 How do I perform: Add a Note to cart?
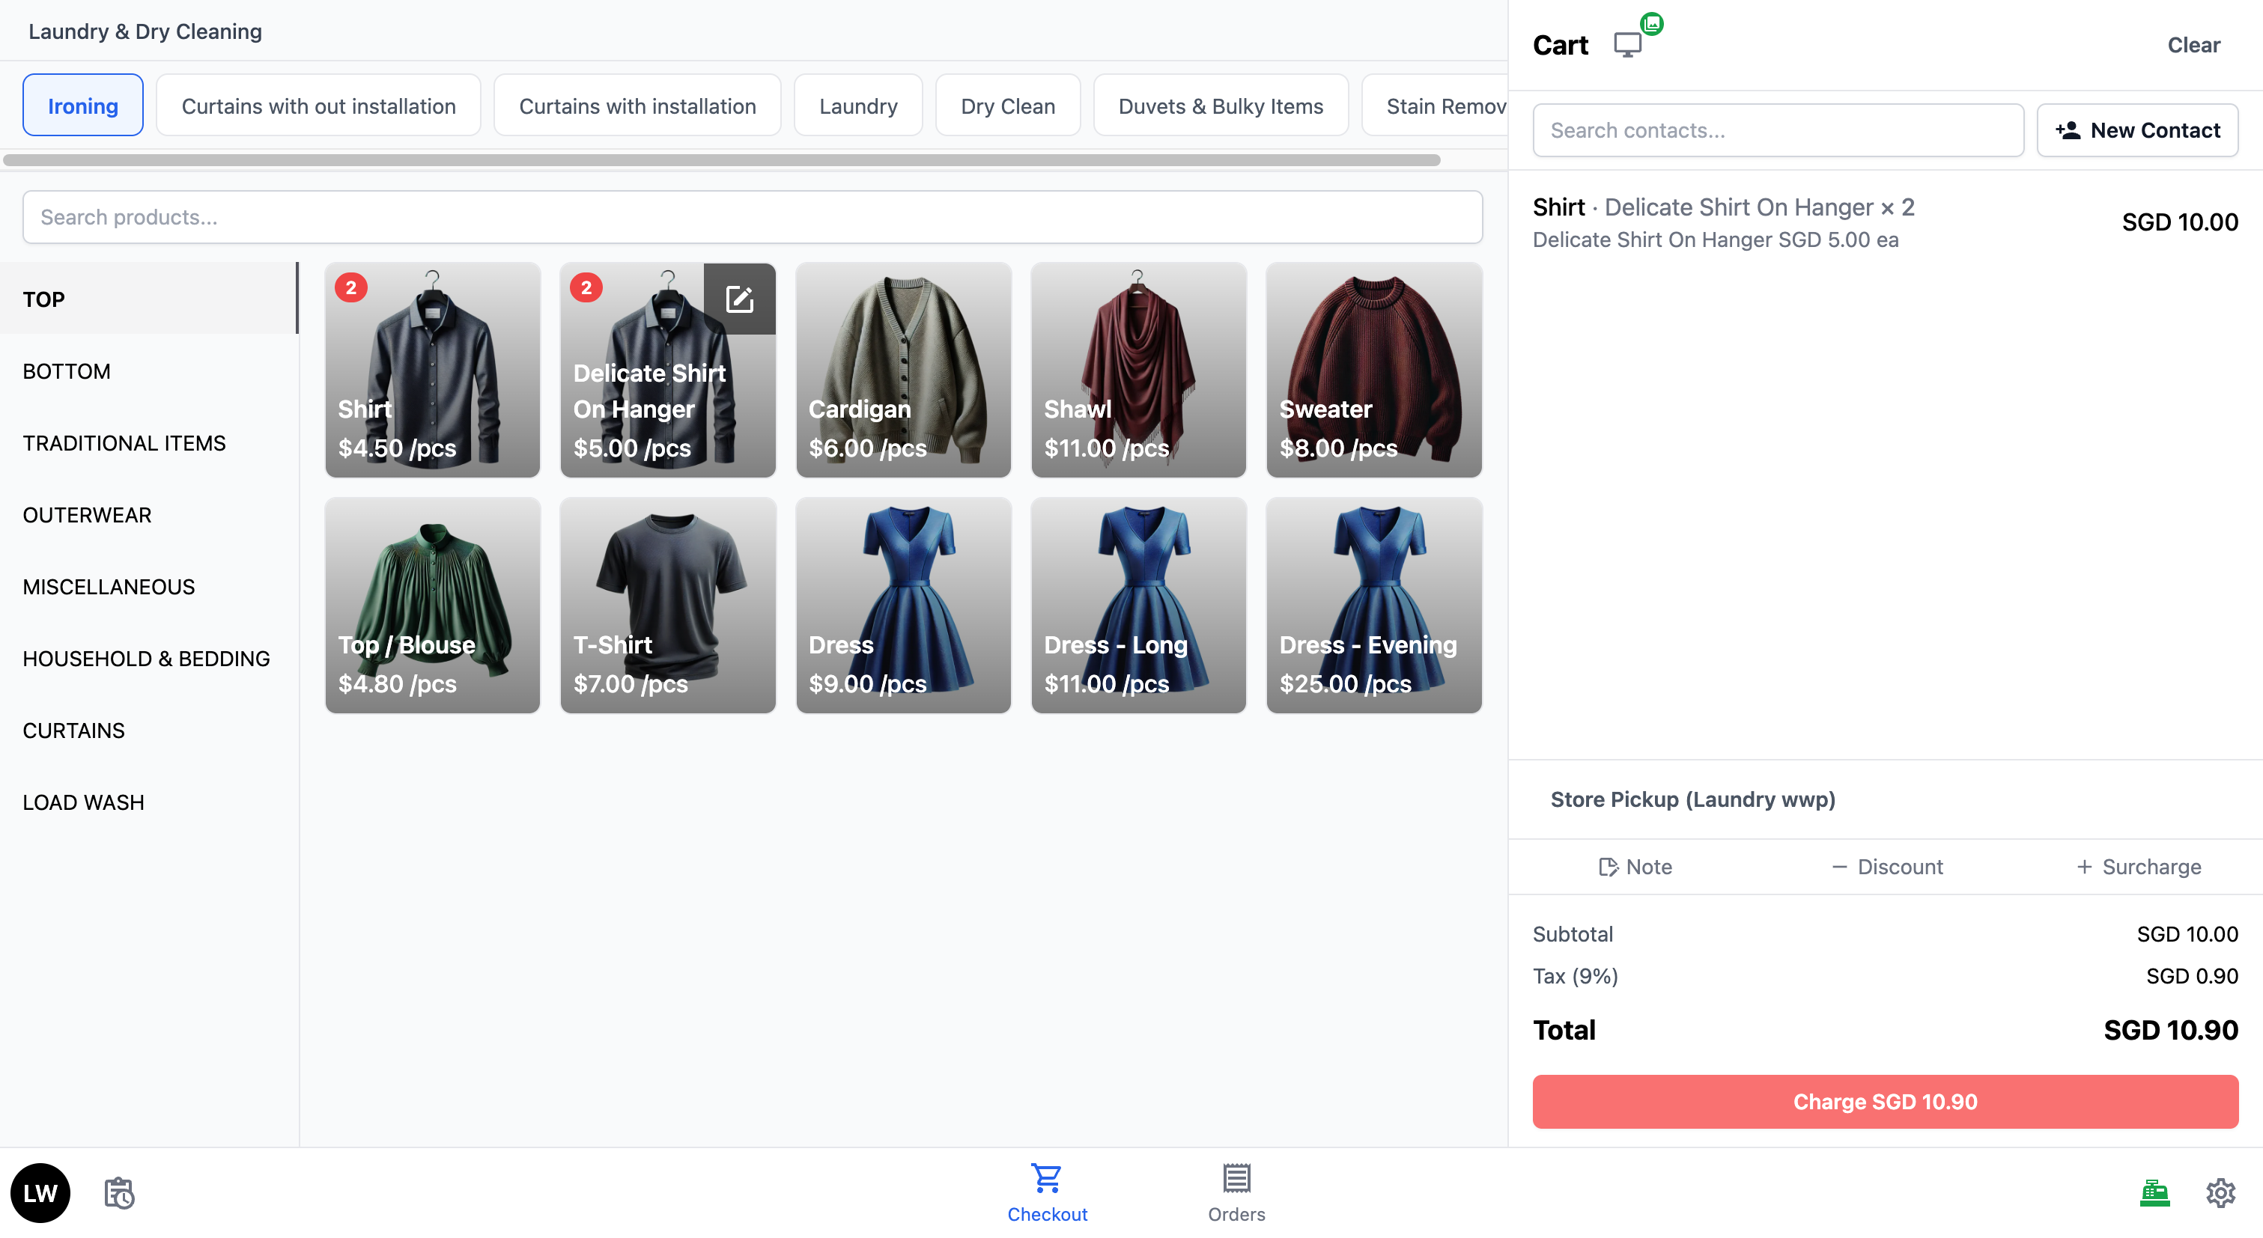pos(1635,867)
